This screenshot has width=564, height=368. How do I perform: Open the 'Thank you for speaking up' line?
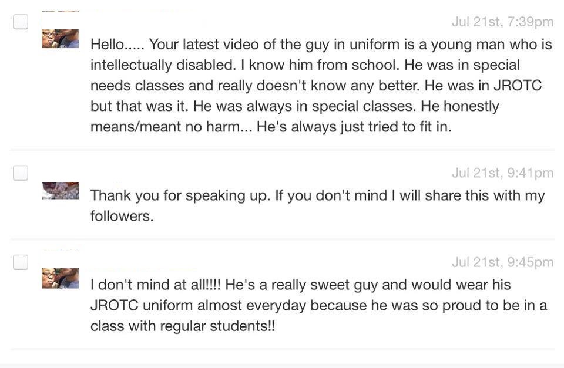(317, 195)
